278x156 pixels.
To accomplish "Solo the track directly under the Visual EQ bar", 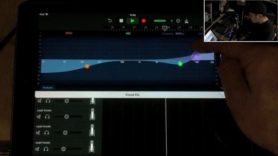I will point(48,101).
